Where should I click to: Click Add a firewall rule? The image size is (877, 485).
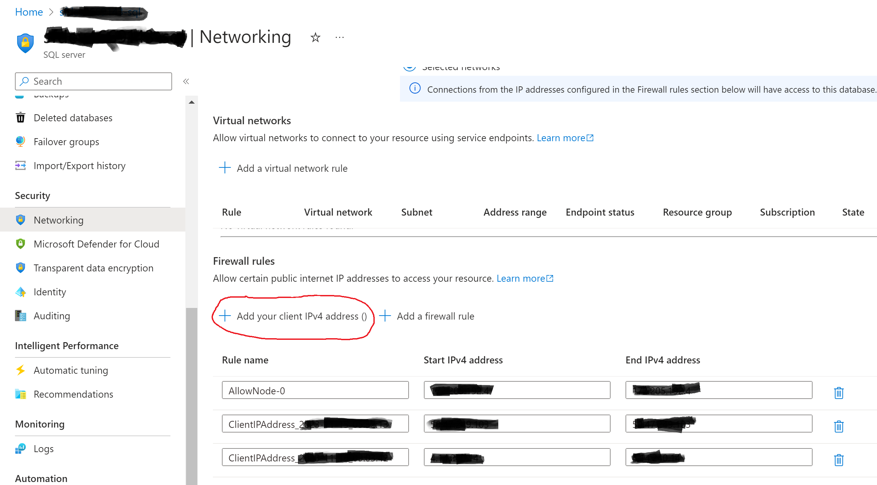click(427, 316)
